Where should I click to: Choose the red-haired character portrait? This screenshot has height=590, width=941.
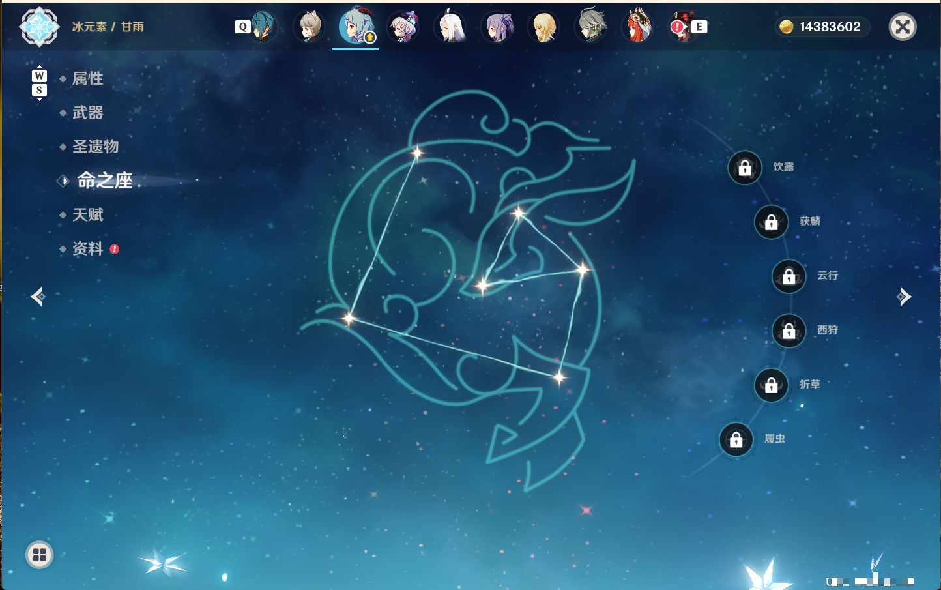[x=638, y=27]
